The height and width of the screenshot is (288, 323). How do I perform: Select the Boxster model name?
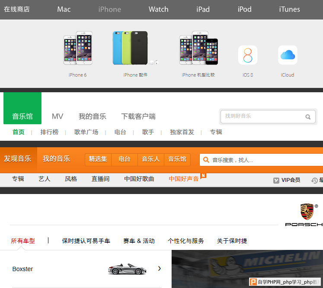coord(22,269)
